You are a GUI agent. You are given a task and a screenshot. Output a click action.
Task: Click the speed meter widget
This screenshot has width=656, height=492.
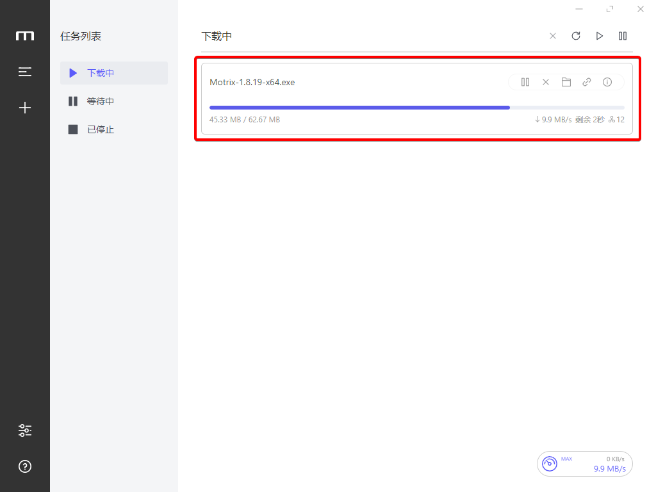coord(584,464)
